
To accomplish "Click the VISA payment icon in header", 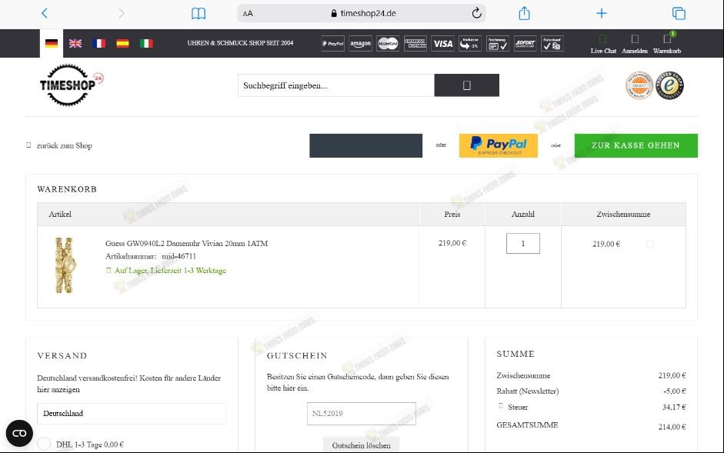I will coord(442,44).
